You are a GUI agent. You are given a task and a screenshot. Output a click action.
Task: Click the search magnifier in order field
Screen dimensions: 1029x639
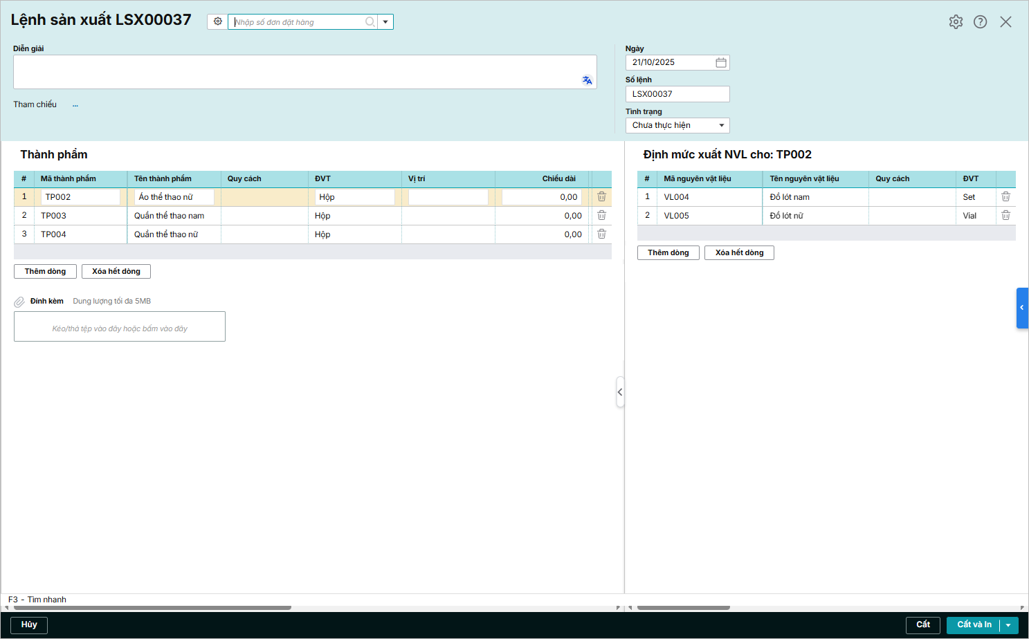pyautogui.click(x=370, y=22)
